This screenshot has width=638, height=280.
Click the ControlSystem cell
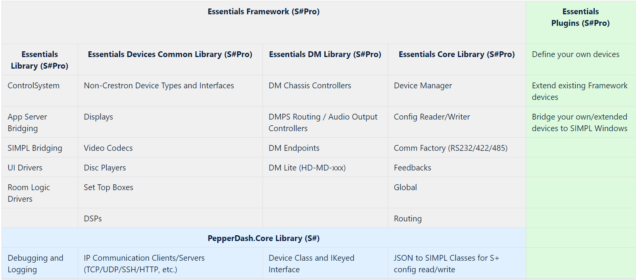click(x=34, y=86)
